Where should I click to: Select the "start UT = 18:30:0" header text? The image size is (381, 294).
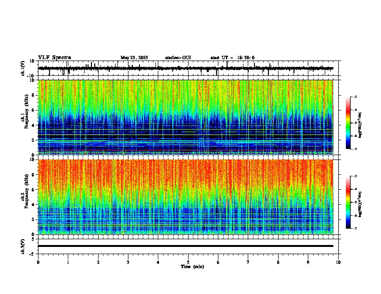pyautogui.click(x=232, y=58)
